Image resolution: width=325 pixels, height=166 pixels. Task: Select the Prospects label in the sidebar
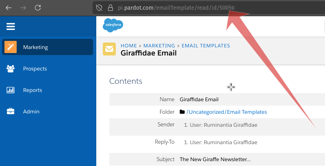click(x=35, y=69)
